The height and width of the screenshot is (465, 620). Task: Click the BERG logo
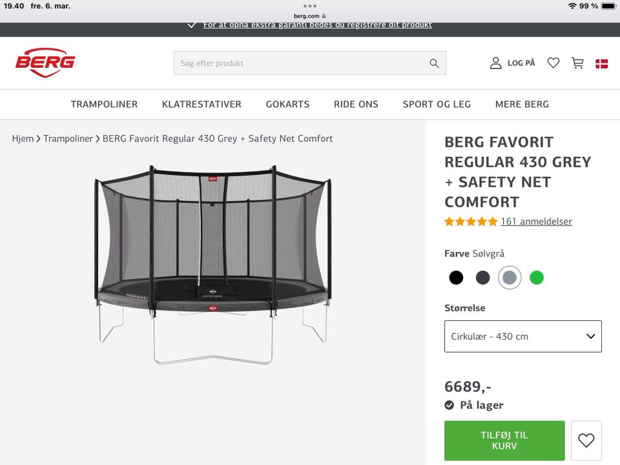click(45, 63)
